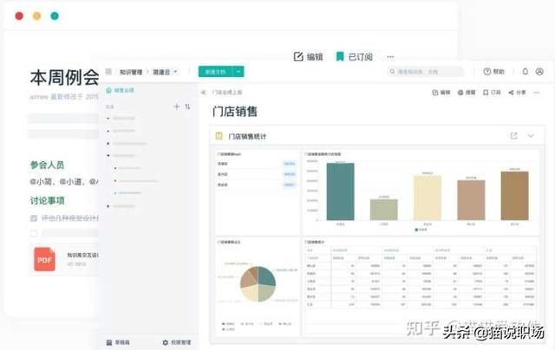Click the PDF file attachment icon
The image size is (555, 350).
pos(44,258)
